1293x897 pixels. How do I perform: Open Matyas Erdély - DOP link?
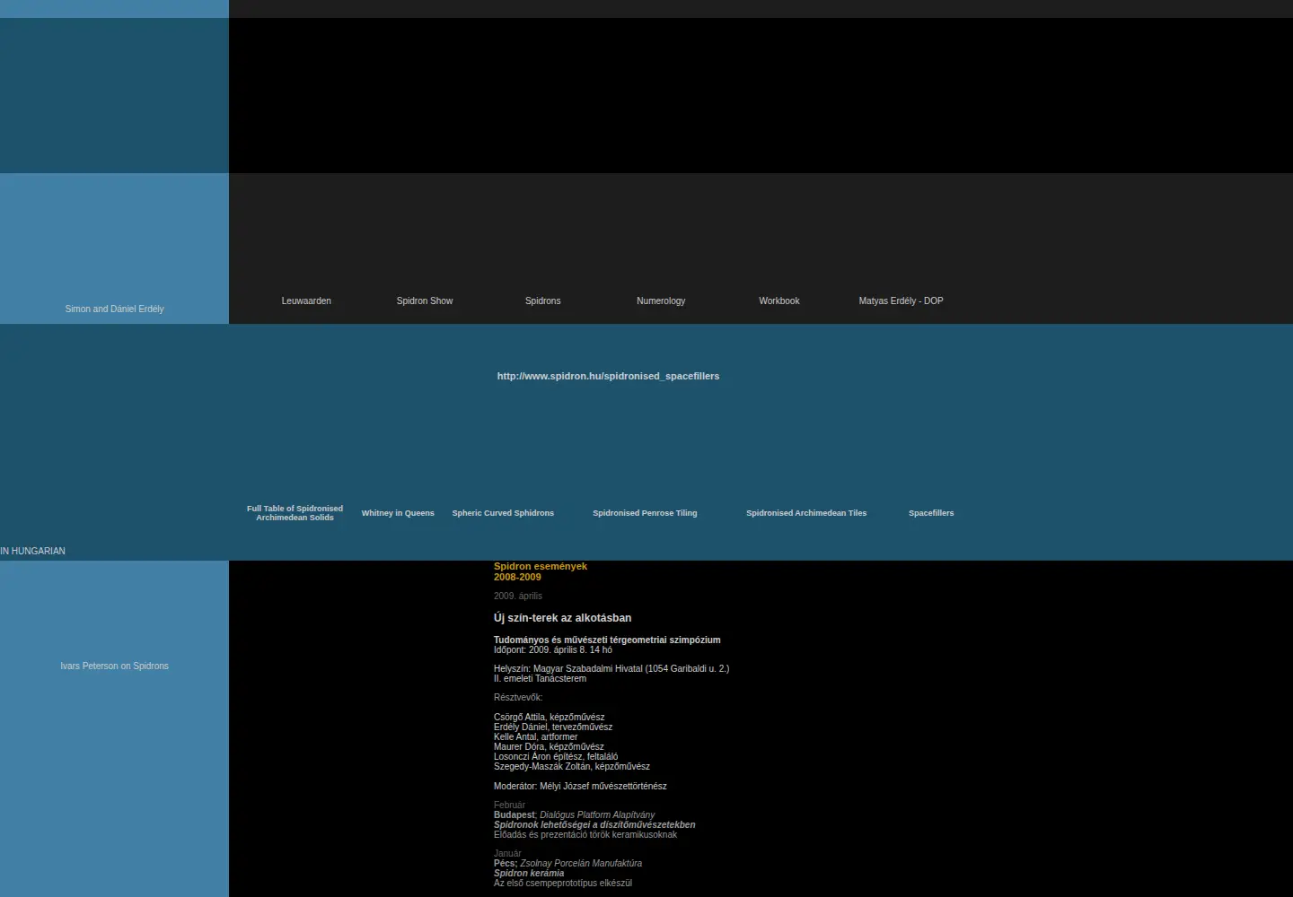pos(901,300)
